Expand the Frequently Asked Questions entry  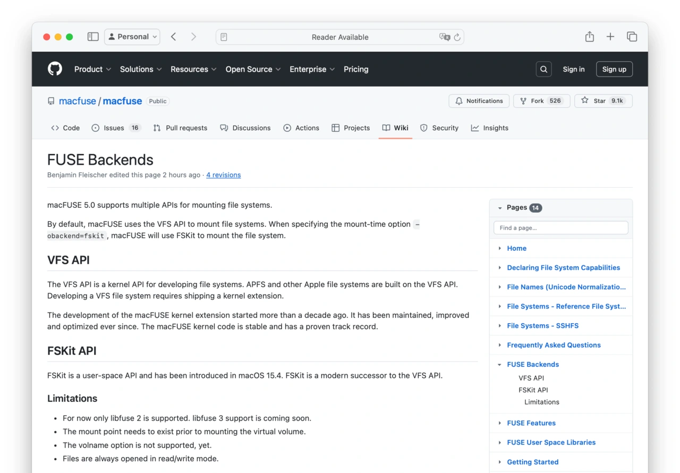click(500, 345)
